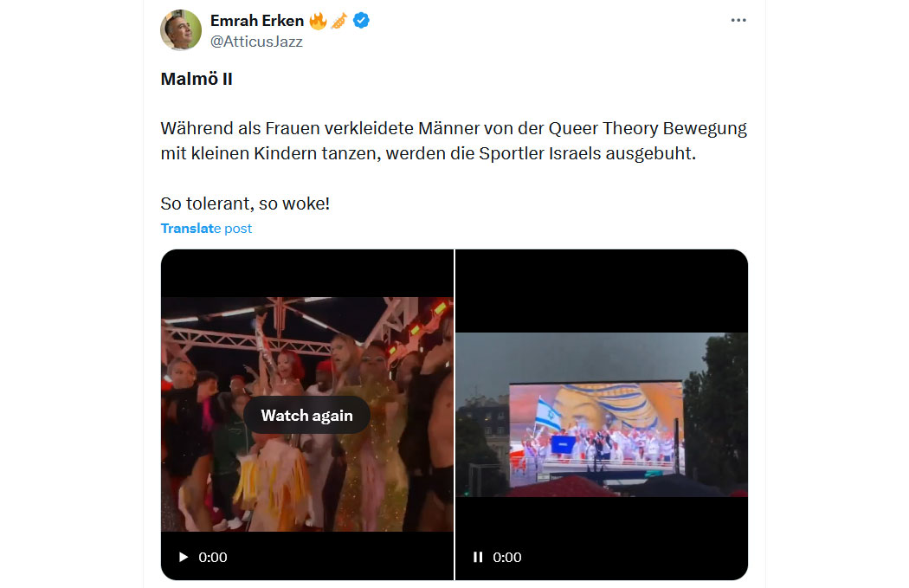
Task: Click the blue verified badge
Action: tap(361, 21)
